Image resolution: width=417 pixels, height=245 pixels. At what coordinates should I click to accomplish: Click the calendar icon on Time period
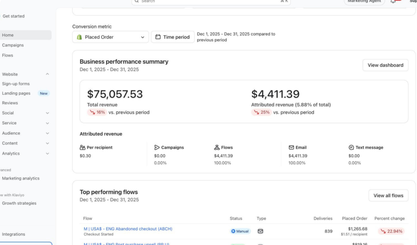158,37
